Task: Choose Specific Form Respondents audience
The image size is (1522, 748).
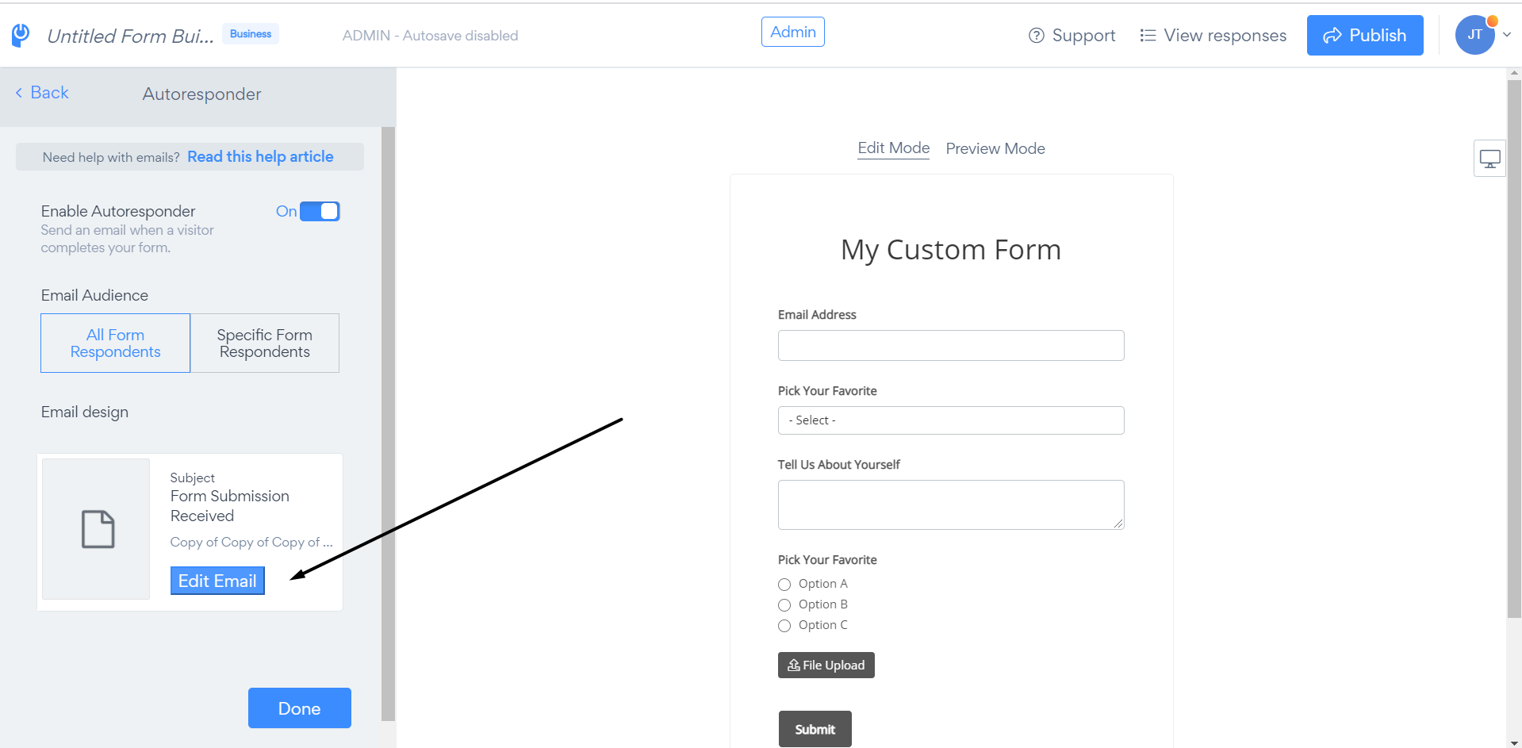Action: [265, 343]
